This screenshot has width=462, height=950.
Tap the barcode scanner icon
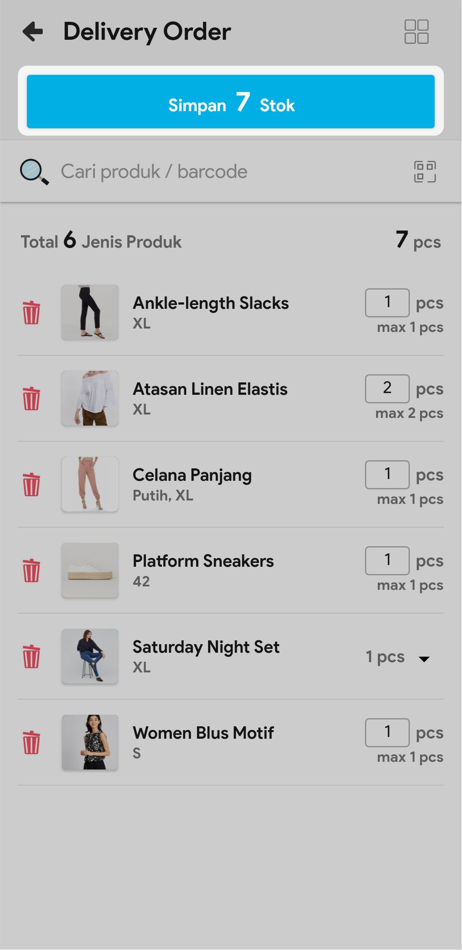click(425, 172)
